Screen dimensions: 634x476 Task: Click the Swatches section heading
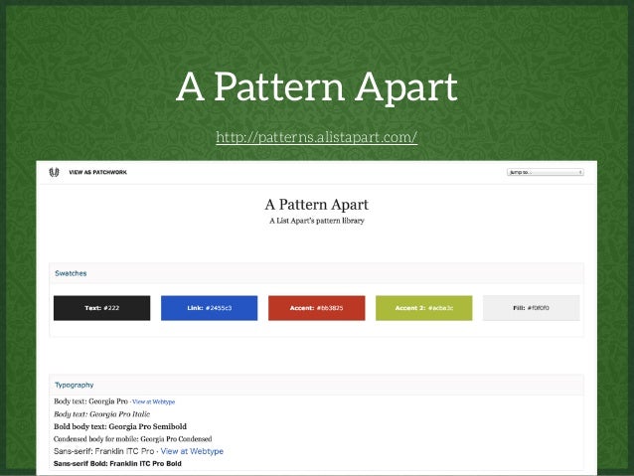(71, 273)
